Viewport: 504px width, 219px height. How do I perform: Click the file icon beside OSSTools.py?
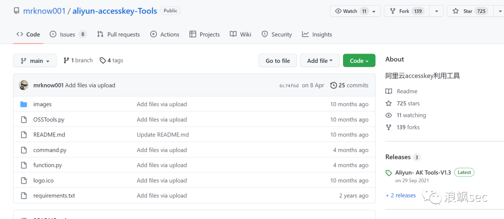click(23, 119)
